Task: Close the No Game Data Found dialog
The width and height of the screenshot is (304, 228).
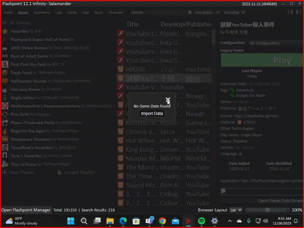Action: click(168, 100)
